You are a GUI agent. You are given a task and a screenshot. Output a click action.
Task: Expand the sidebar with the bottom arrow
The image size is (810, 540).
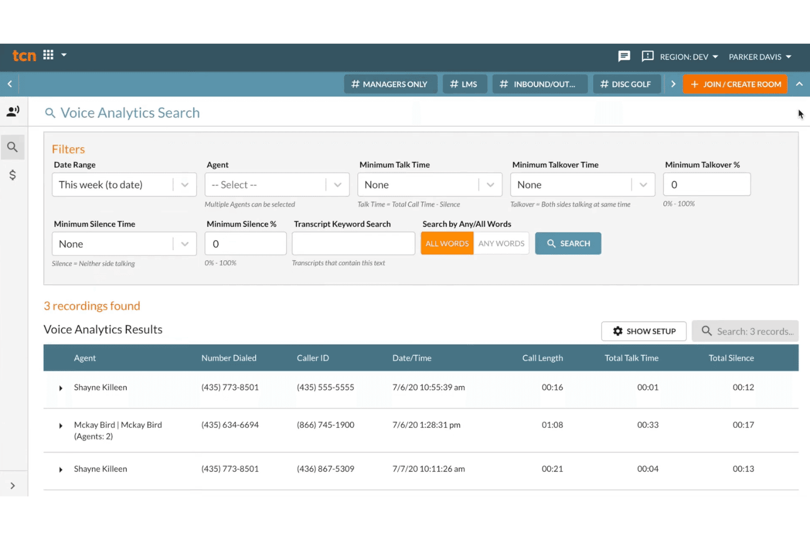coord(13,486)
